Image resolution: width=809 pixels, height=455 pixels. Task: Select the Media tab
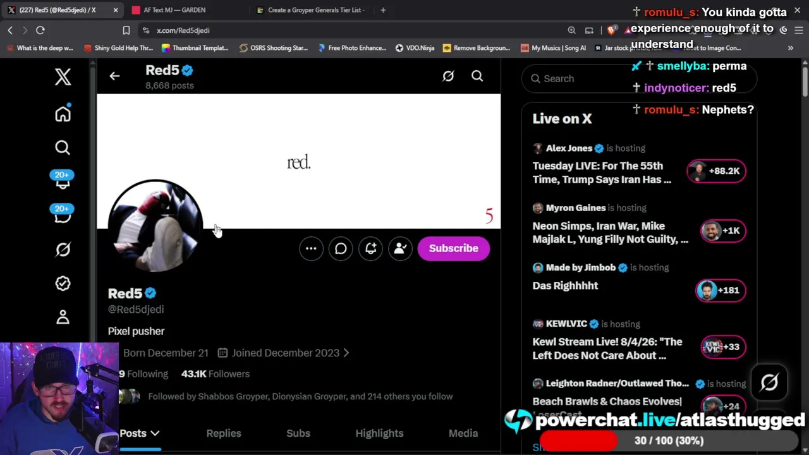463,434
